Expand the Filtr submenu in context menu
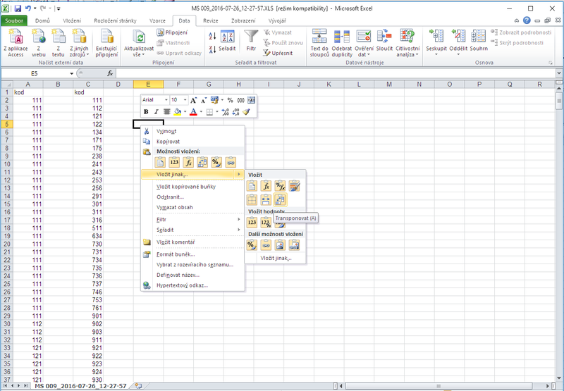 pos(192,219)
